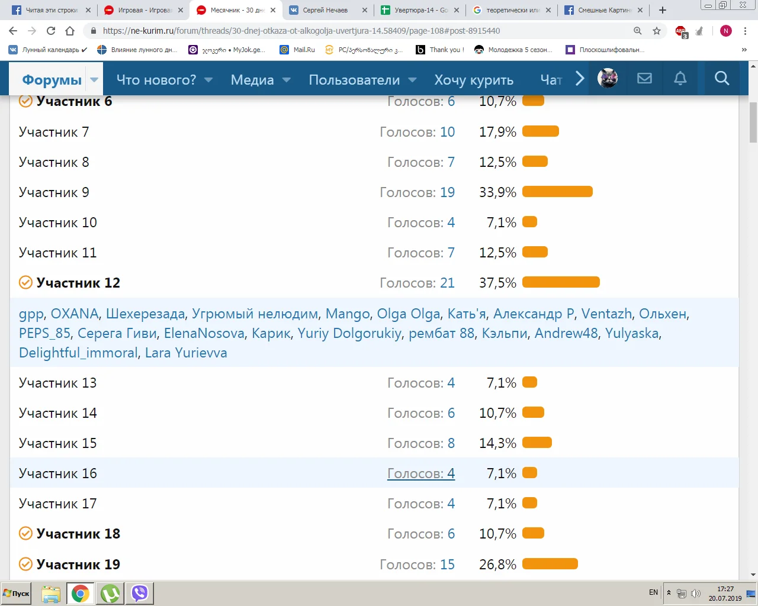Open user avatar menu in forum navbar

(608, 78)
